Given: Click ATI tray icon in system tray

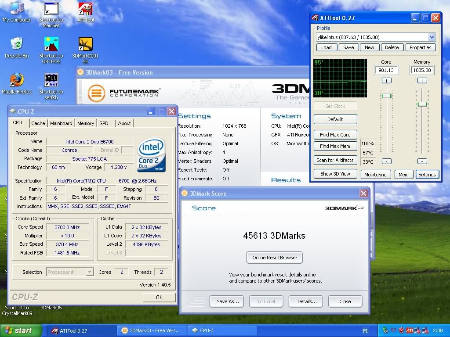Looking at the screenshot, I should pos(410,330).
